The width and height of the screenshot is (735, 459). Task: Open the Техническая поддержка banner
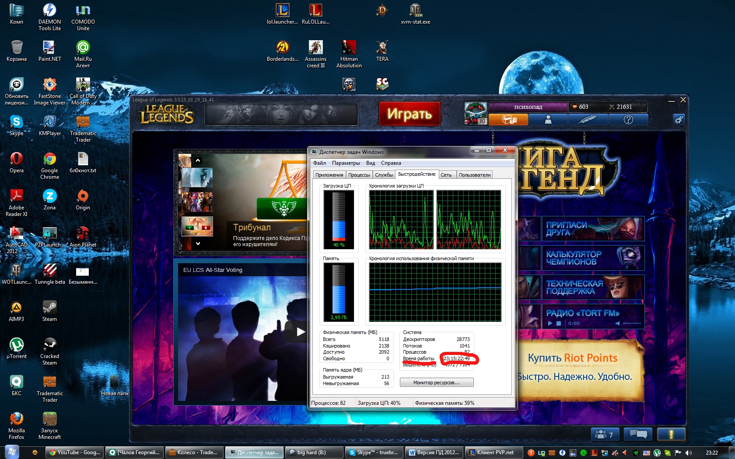593,287
